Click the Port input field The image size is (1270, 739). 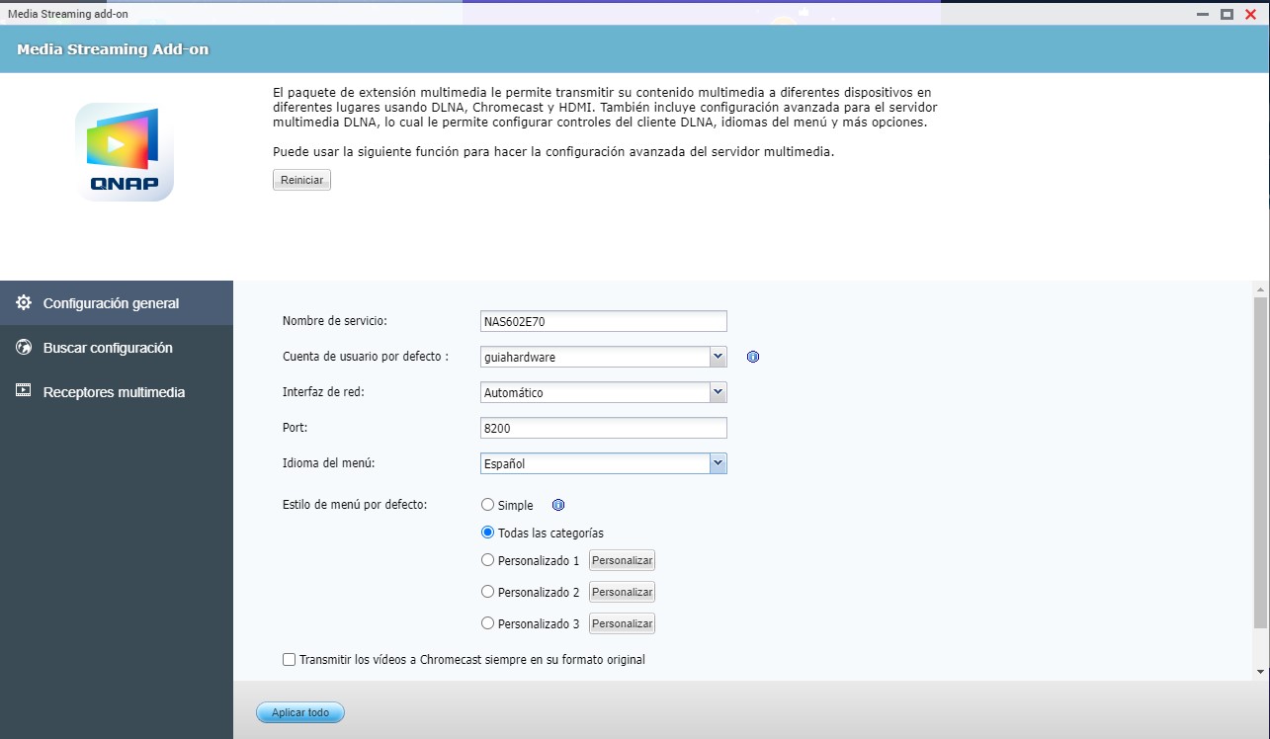click(603, 428)
